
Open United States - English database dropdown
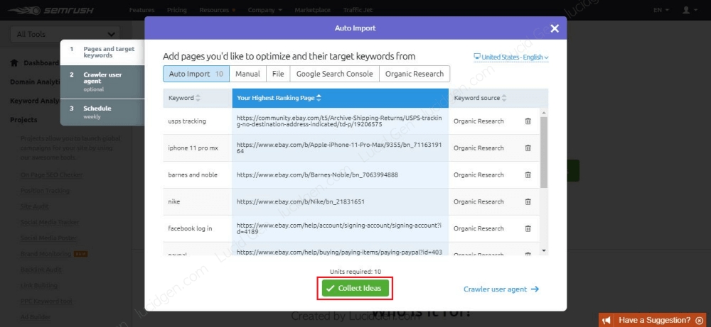511,57
